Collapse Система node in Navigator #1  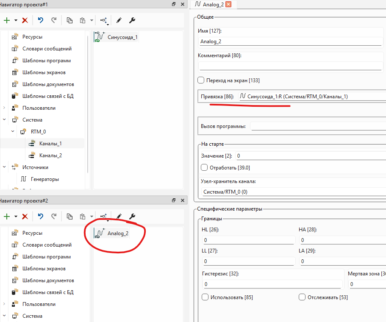pyautogui.click(x=4, y=119)
